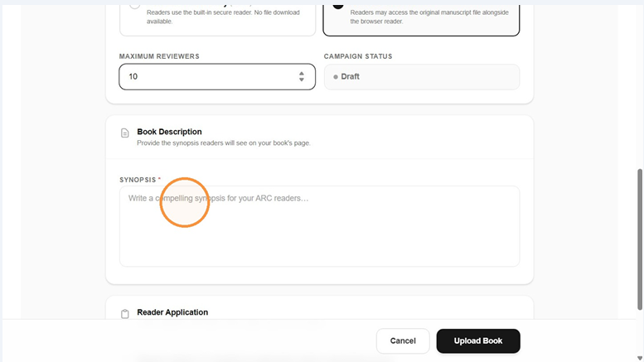
Task: Choose the 'alongside the browser reader' option card
Action: click(421, 20)
